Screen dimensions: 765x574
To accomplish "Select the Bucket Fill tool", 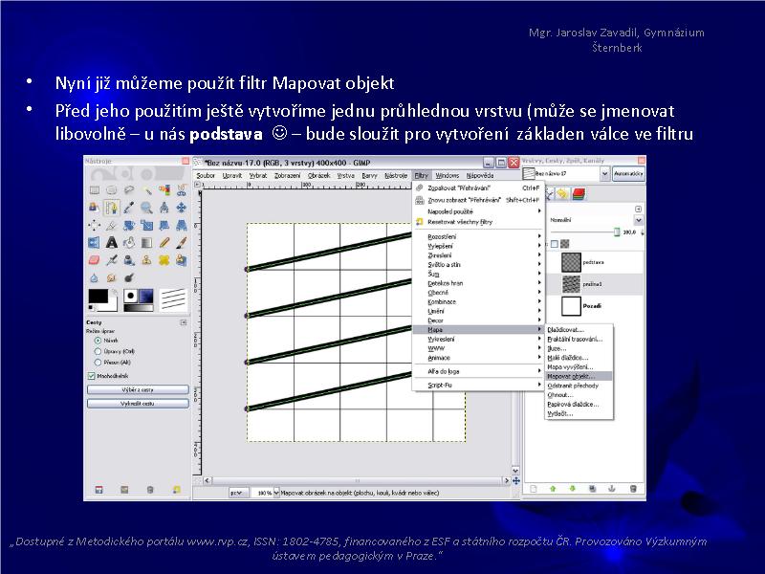I will [x=129, y=243].
